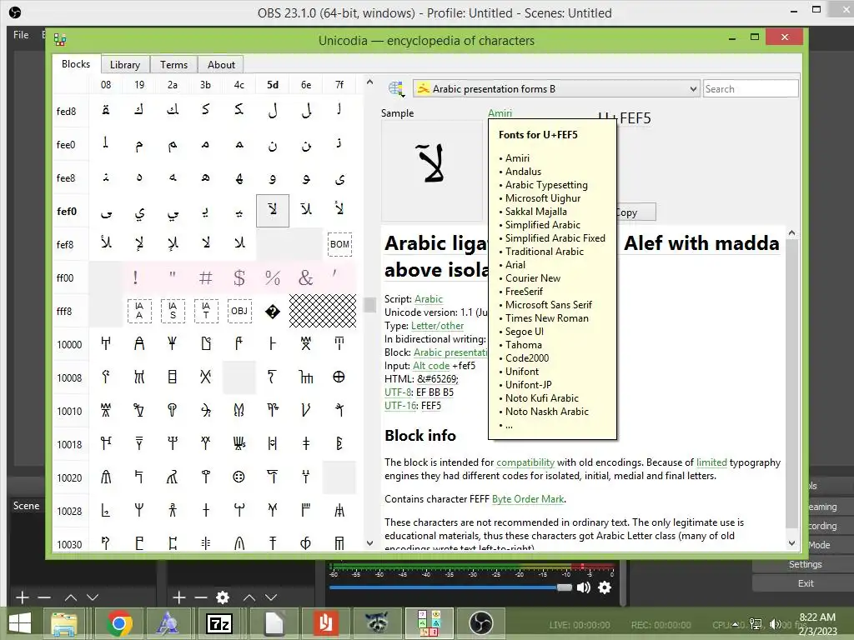Open the red app icon on the taskbar
The width and height of the screenshot is (854, 640).
pos(325,623)
